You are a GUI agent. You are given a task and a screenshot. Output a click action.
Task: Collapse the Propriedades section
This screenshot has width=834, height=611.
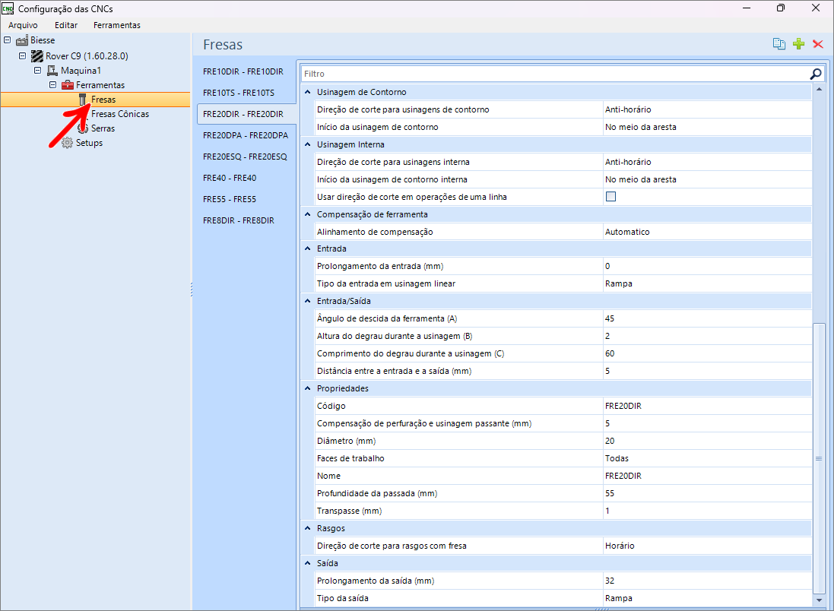(x=308, y=388)
